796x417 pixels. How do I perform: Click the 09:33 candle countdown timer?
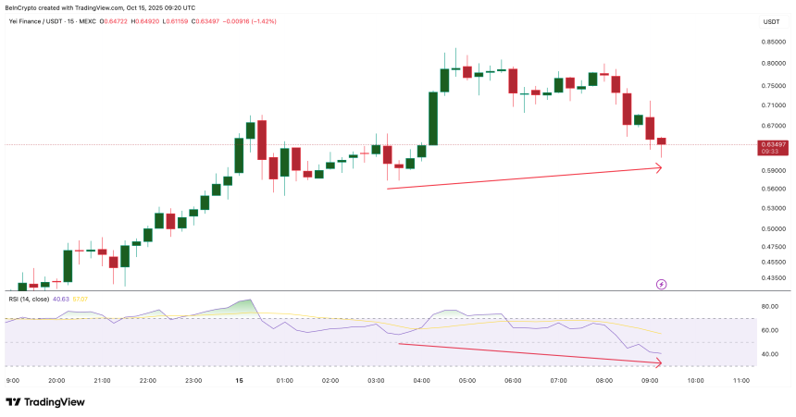[x=771, y=153]
